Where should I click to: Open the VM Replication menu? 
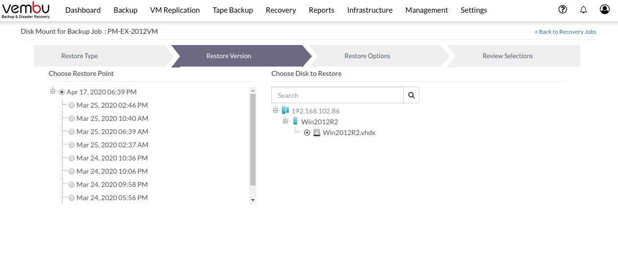pos(175,10)
